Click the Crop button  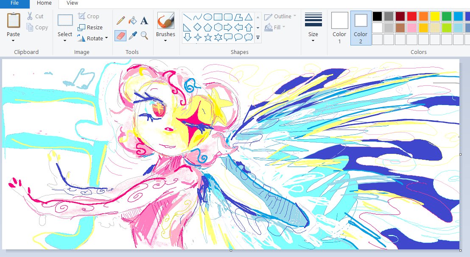(88, 16)
